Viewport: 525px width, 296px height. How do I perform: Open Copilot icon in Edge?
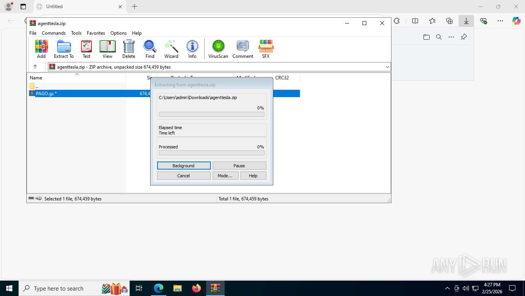coord(517,21)
